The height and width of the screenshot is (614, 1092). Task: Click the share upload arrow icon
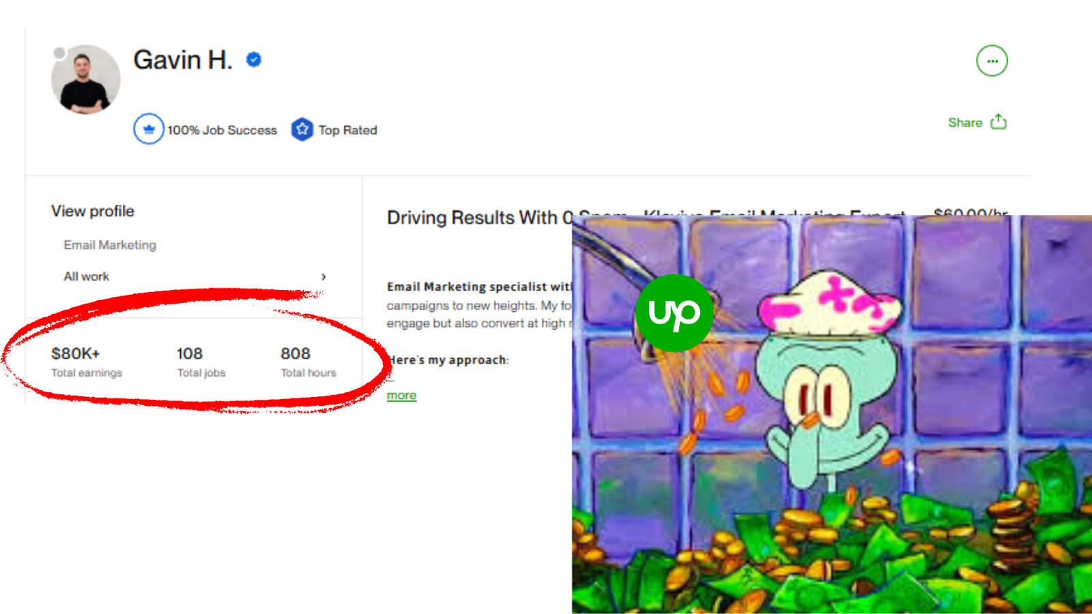click(x=998, y=121)
